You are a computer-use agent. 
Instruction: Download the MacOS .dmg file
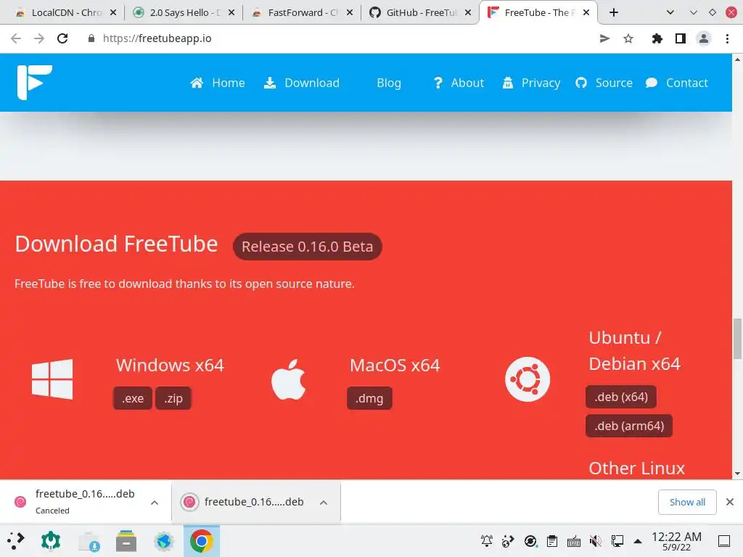(369, 398)
